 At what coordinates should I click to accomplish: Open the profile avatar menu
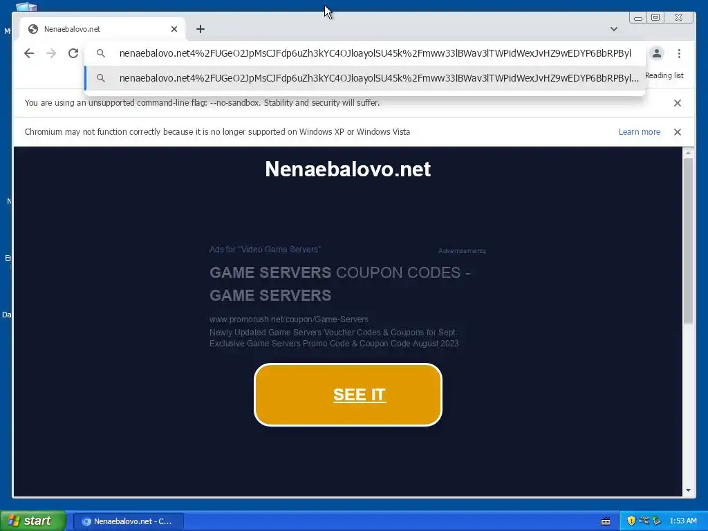657,53
